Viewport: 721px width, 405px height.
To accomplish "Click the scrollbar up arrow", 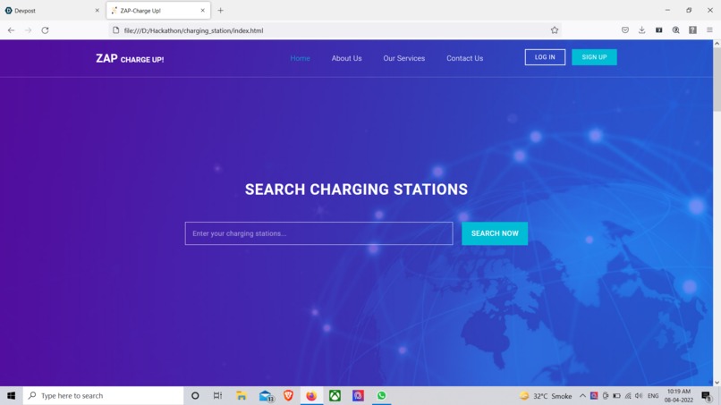I will click(717, 44).
